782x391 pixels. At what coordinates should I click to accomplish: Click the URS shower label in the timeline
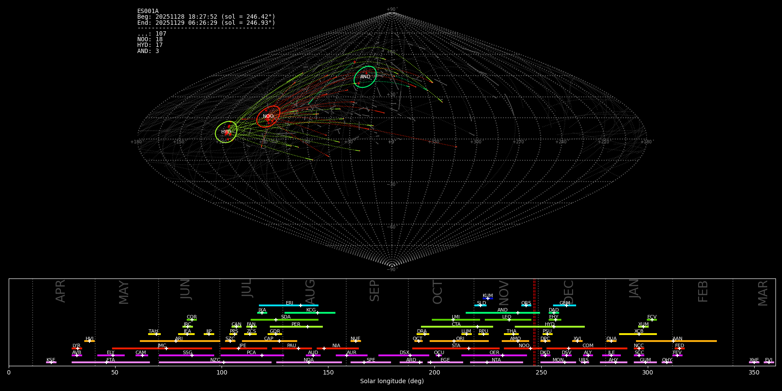click(583, 360)
